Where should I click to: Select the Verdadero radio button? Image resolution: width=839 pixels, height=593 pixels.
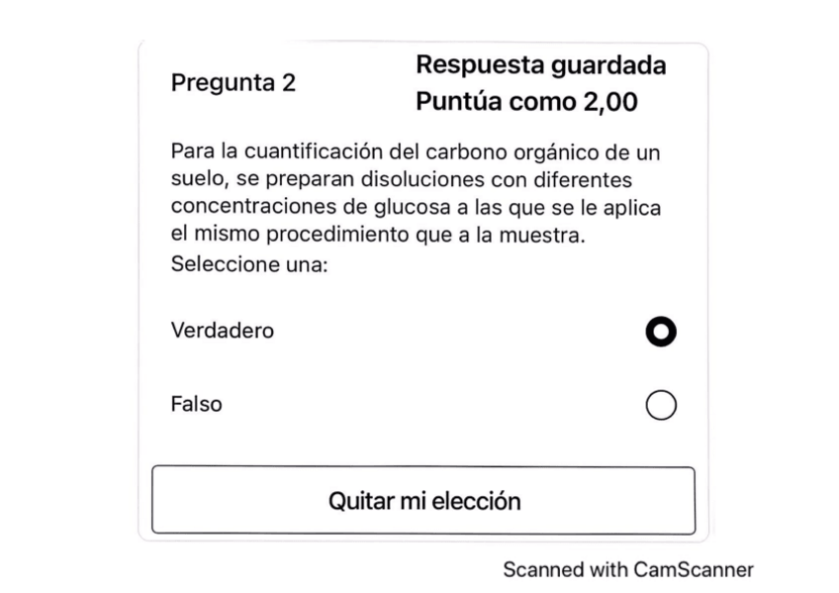661,332
